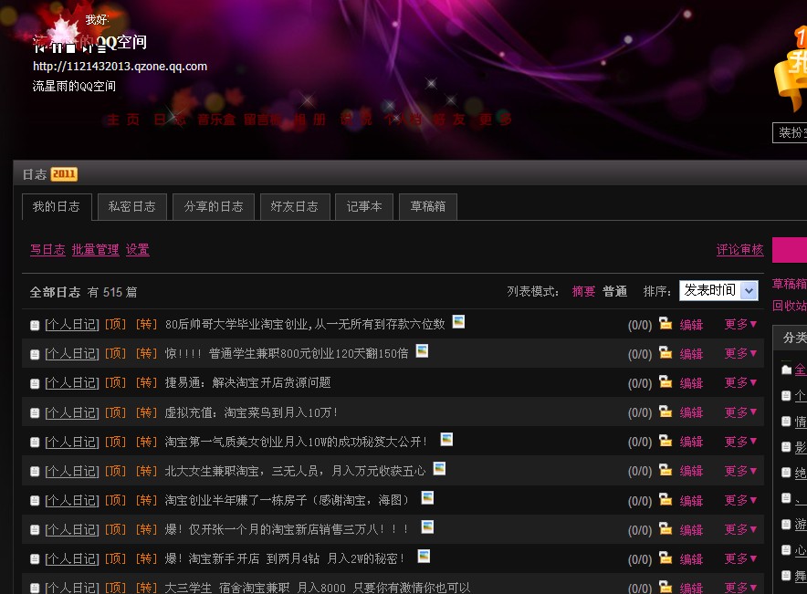The width and height of the screenshot is (807, 594).
Task: Expand 更多 menu on 淘宝创业半年 row
Action: (740, 500)
